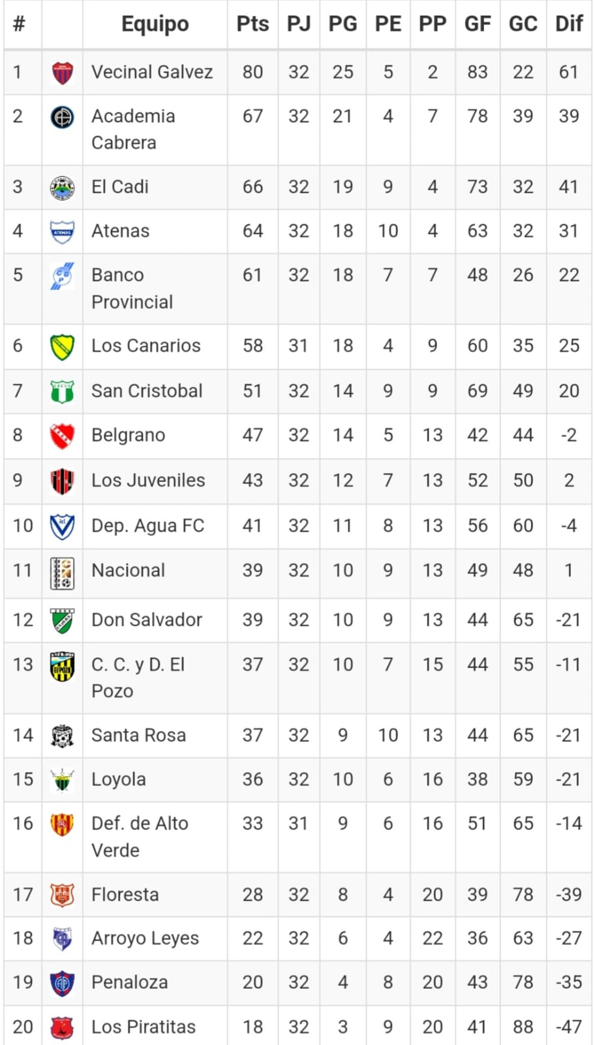Click the Pts column header
Viewport: 595px width, 1045px height.
click(252, 24)
